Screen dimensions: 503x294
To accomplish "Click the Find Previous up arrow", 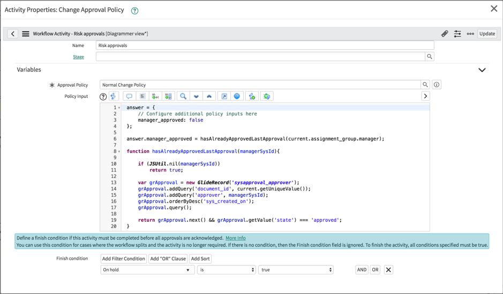I will 209,96.
